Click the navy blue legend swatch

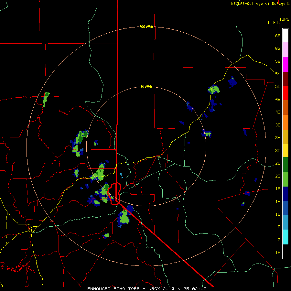point(286,194)
